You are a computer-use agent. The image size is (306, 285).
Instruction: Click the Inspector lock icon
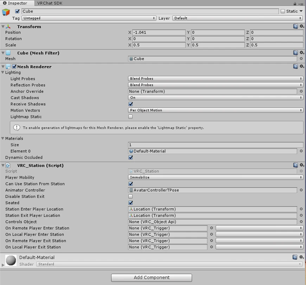(295, 4)
